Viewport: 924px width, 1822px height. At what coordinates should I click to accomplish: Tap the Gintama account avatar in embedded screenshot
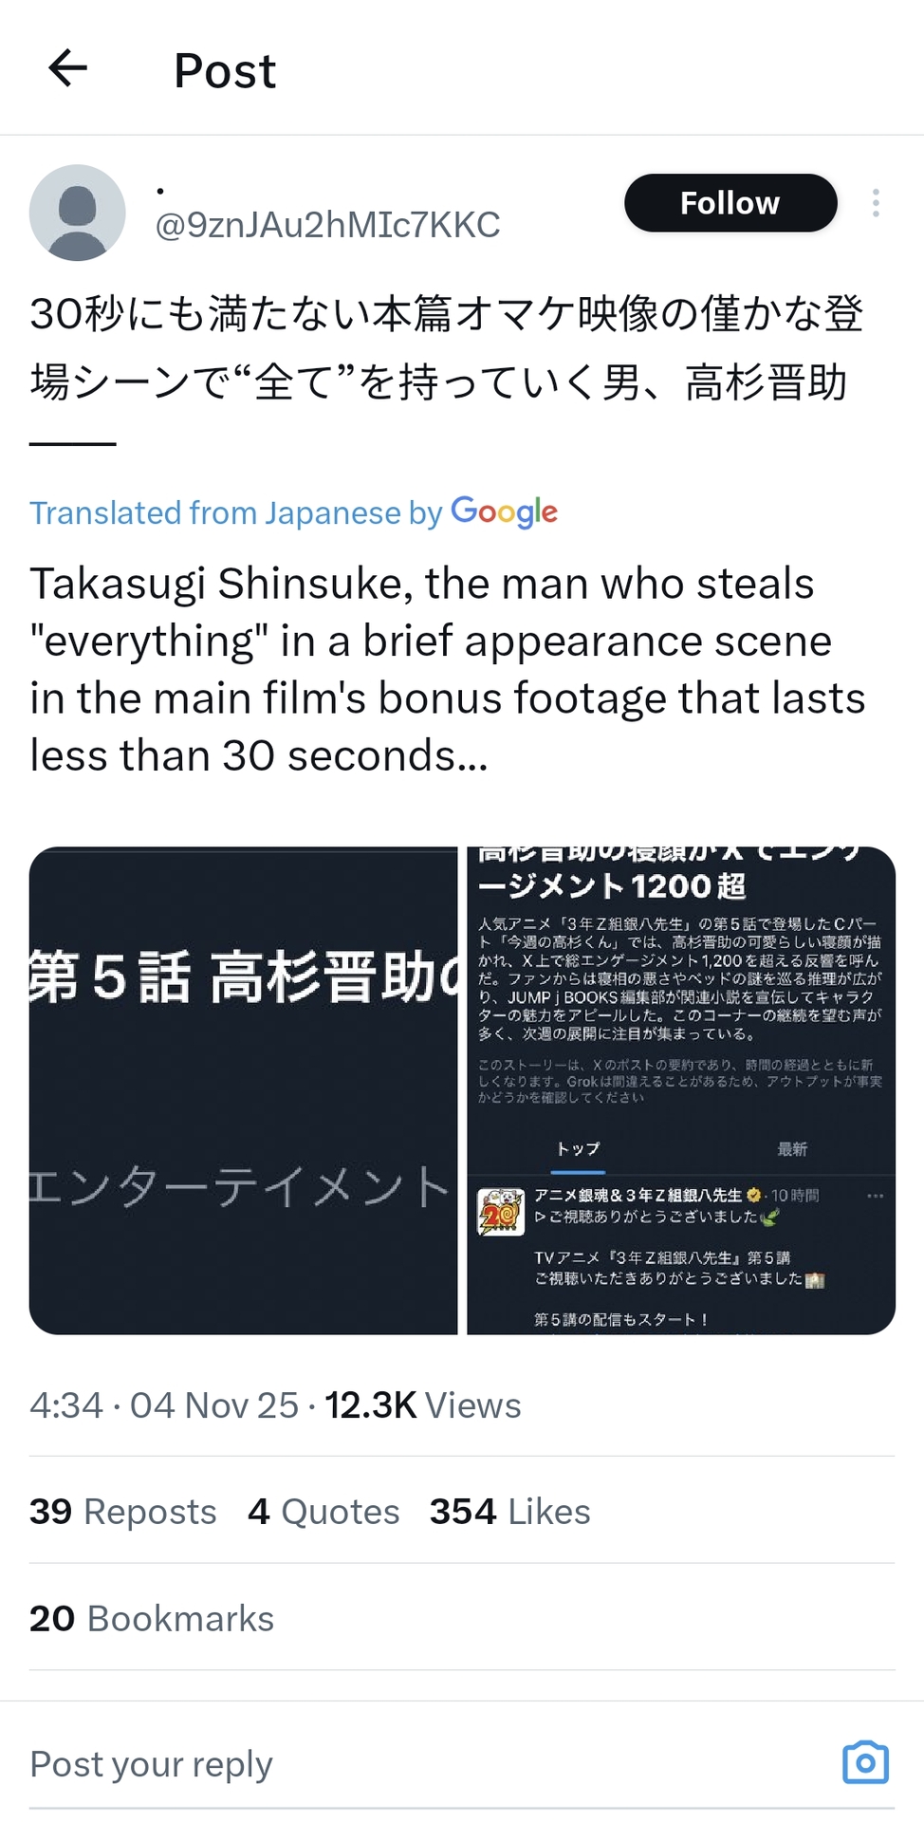coord(501,1212)
